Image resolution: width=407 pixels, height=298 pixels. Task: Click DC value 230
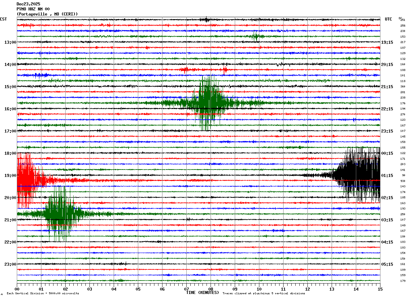click(403, 31)
